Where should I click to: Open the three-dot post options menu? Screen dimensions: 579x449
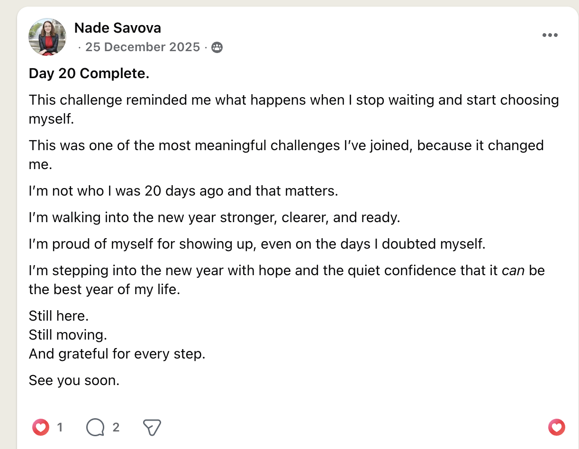coord(550,36)
